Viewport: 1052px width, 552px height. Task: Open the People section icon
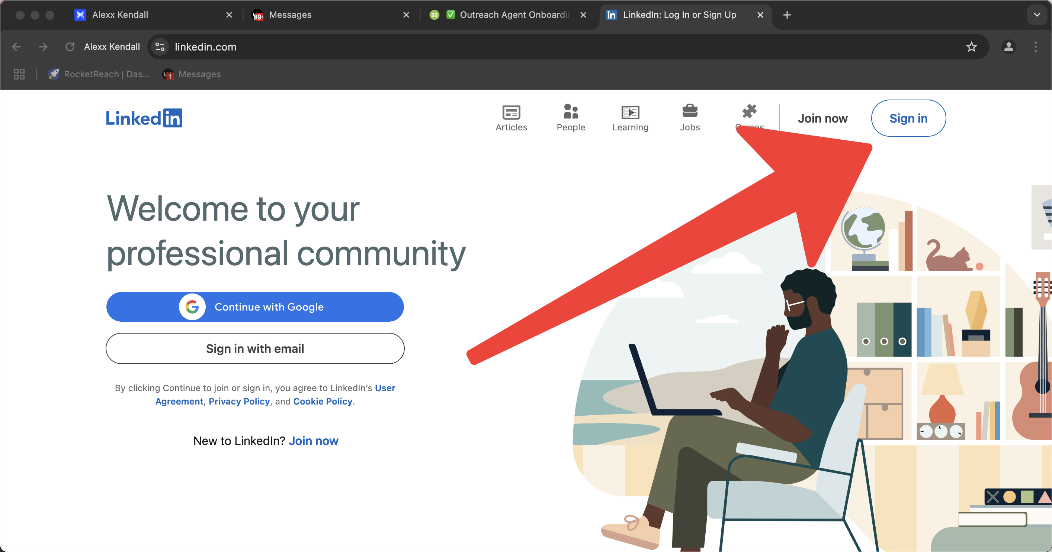571,111
